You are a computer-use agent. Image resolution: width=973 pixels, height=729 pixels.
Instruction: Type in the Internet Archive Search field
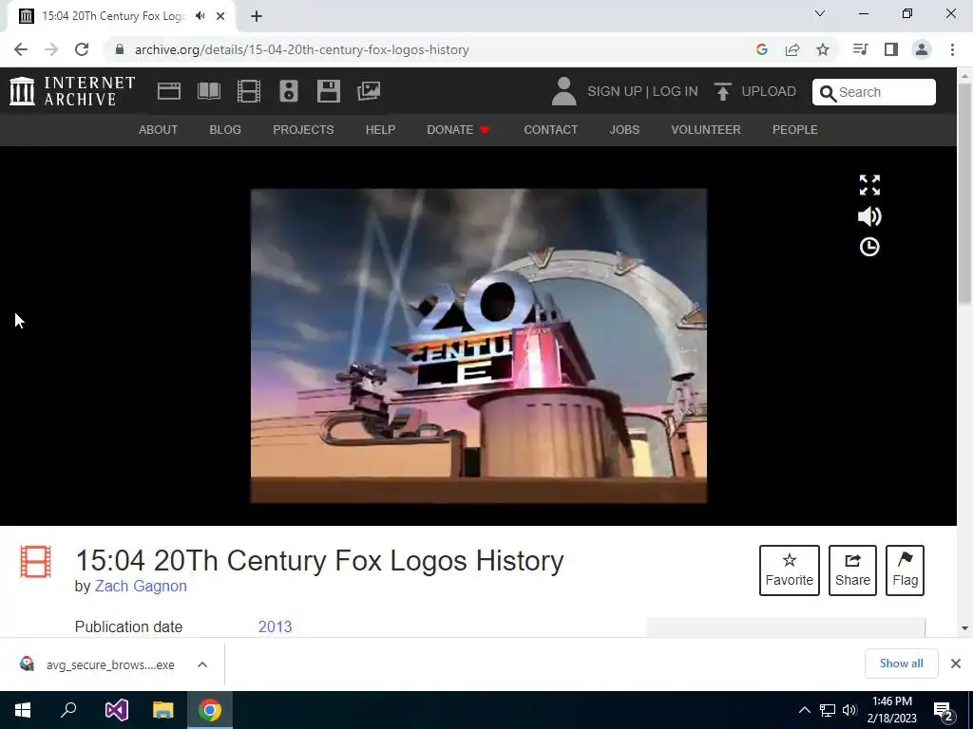pyautogui.click(x=874, y=92)
